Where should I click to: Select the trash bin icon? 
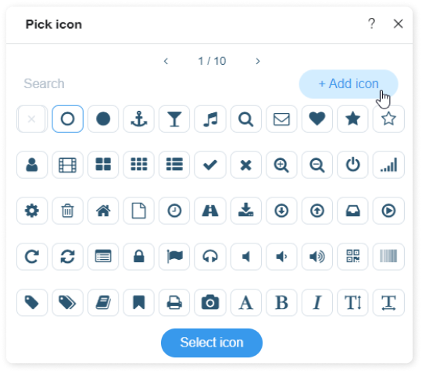67,211
